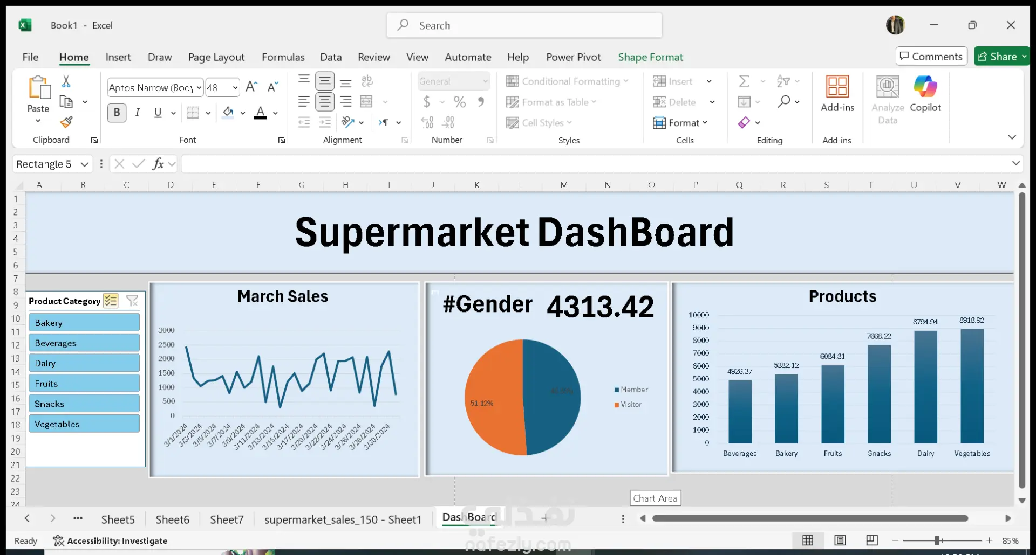Filter slicer by Vegetables
Screen dimensions: 1036x555
tap(84, 424)
